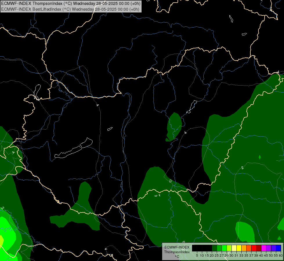Click the legend tick value 30
The image size is (284, 261).
point(231,255)
